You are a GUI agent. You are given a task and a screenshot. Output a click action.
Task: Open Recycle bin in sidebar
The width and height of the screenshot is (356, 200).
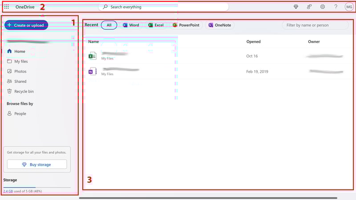click(24, 91)
